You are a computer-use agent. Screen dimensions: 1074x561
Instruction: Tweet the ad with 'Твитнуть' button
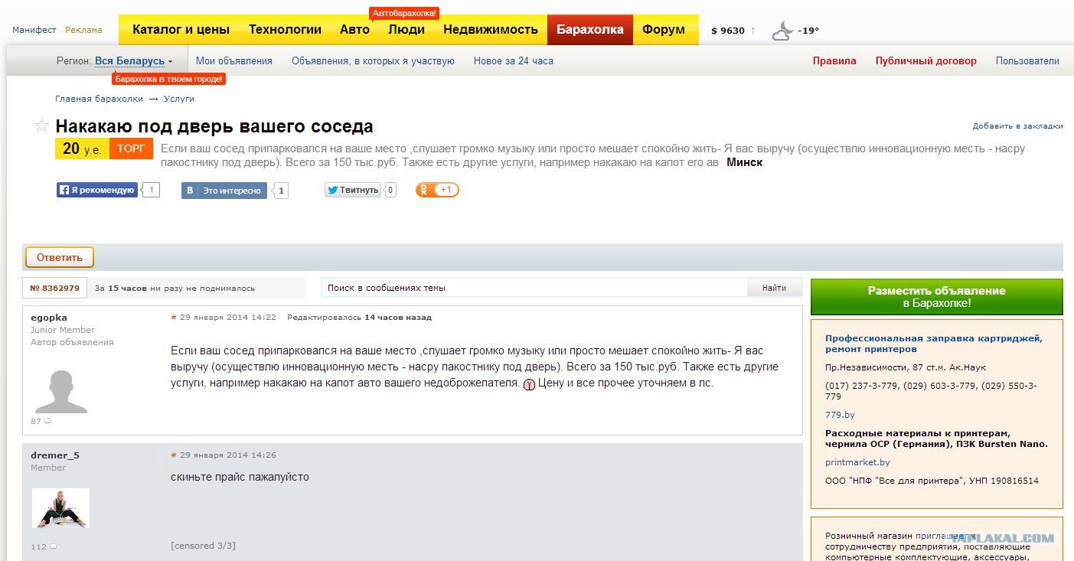353,190
